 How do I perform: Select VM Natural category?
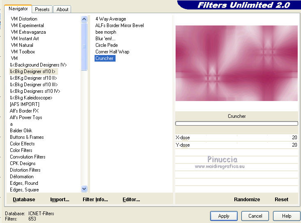[22, 45]
